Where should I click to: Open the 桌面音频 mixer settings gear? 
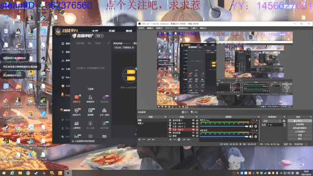click(256, 136)
